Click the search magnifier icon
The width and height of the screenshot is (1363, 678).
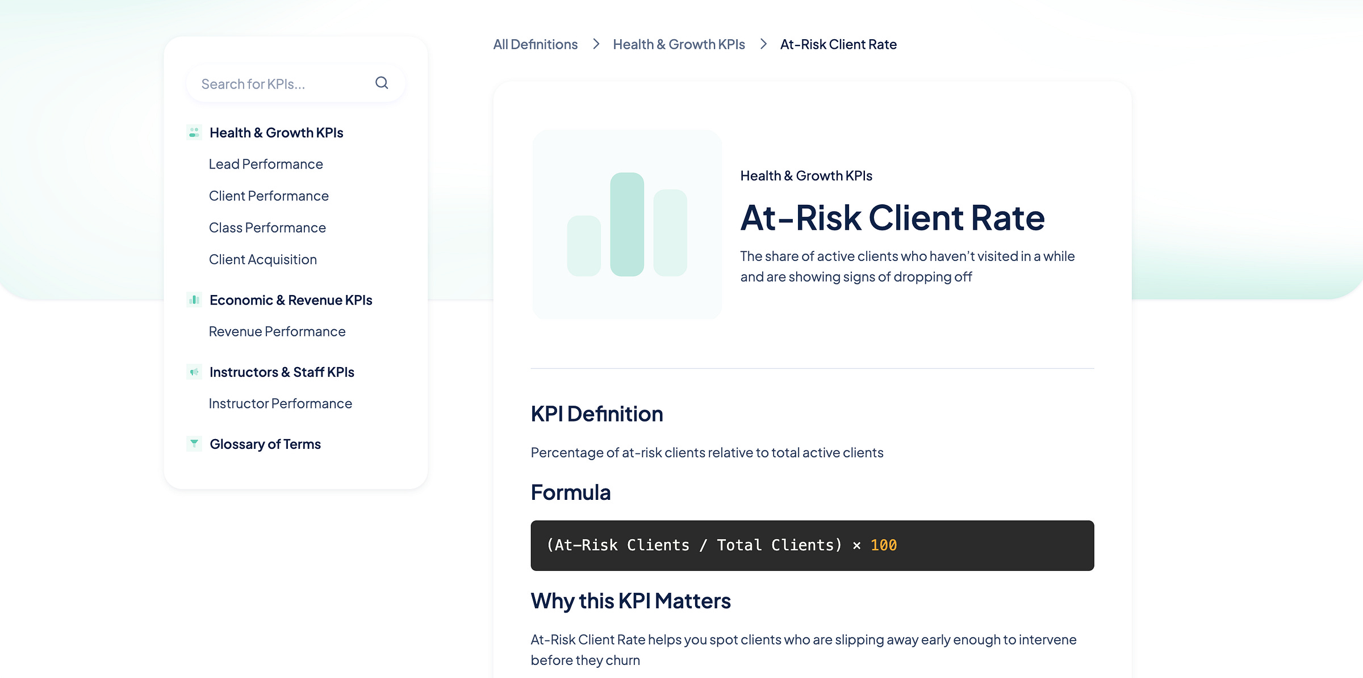pos(382,83)
